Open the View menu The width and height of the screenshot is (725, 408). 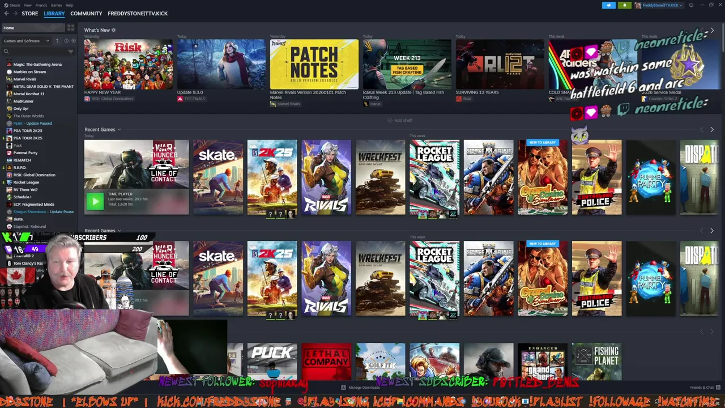[28, 5]
